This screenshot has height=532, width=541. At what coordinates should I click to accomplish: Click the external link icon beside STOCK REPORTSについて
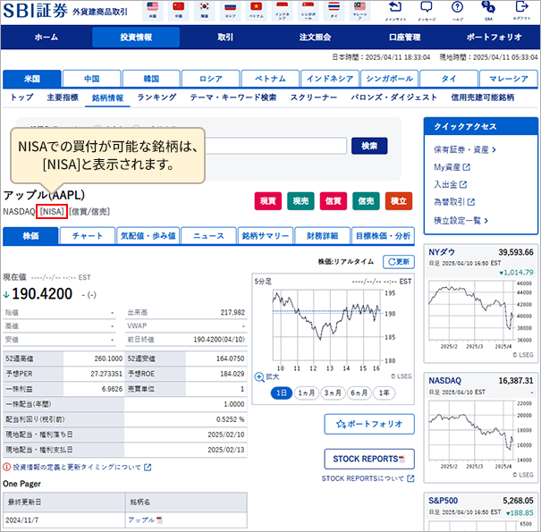(410, 478)
